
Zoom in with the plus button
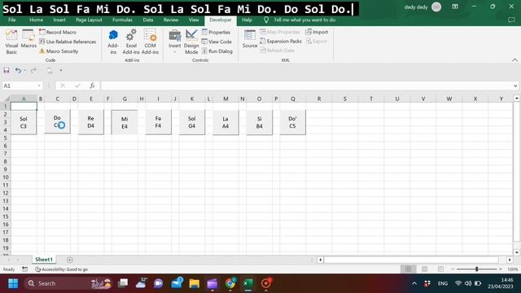click(x=501, y=269)
